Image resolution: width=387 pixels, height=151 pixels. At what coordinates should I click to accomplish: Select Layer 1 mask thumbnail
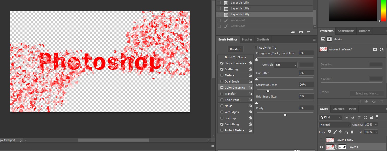pos(342,147)
